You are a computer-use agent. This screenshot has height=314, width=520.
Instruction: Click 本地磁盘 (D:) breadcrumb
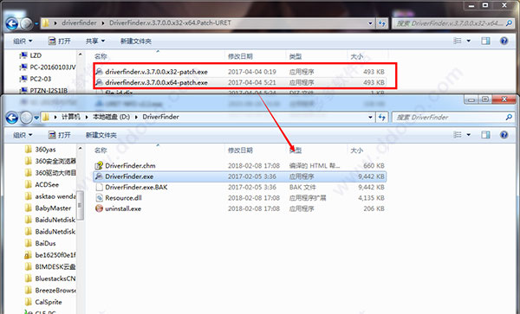(111, 117)
